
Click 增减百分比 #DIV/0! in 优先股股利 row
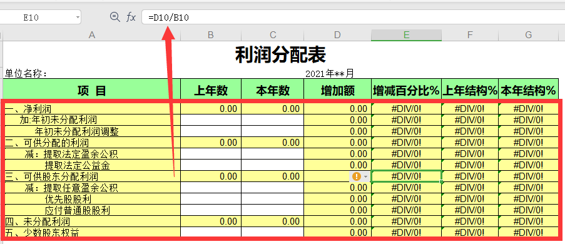pyautogui.click(x=407, y=198)
